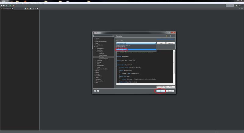Viewport: 244px width, 133px height.
Task: Click the Cancel button in Preferences
Action: (x=170, y=91)
